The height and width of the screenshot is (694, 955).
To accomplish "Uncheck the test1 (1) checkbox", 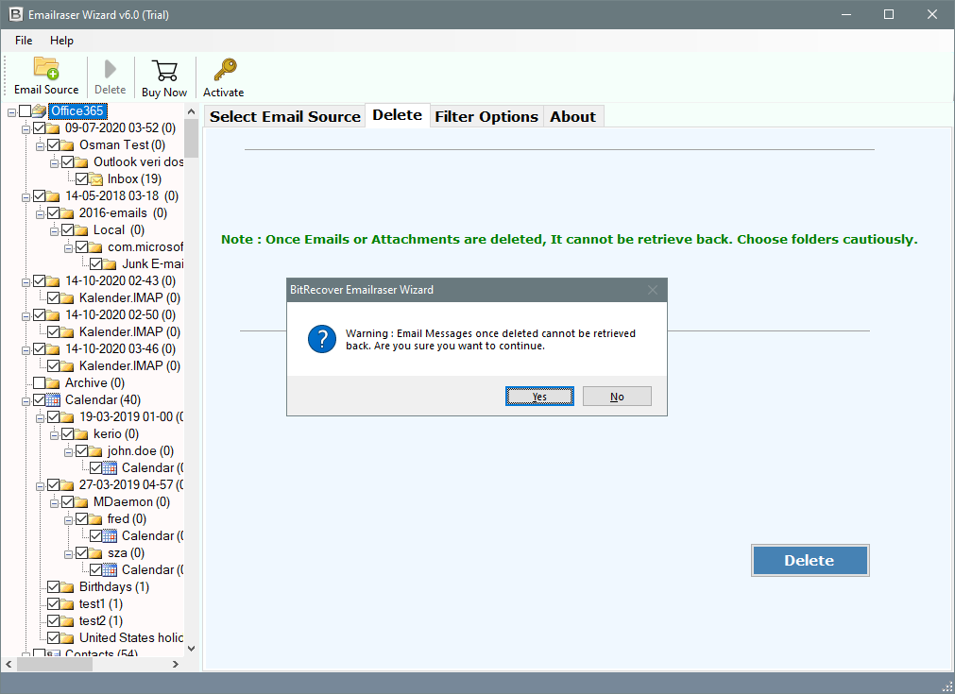I will tap(53, 604).
